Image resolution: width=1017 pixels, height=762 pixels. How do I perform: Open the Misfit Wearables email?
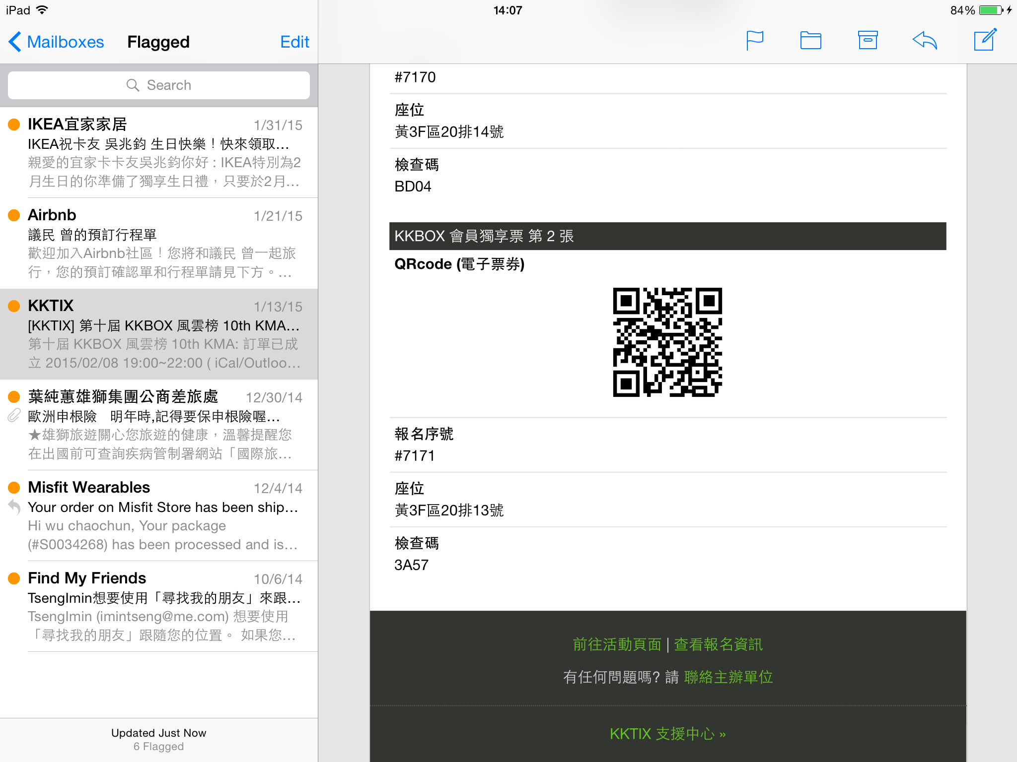click(159, 515)
